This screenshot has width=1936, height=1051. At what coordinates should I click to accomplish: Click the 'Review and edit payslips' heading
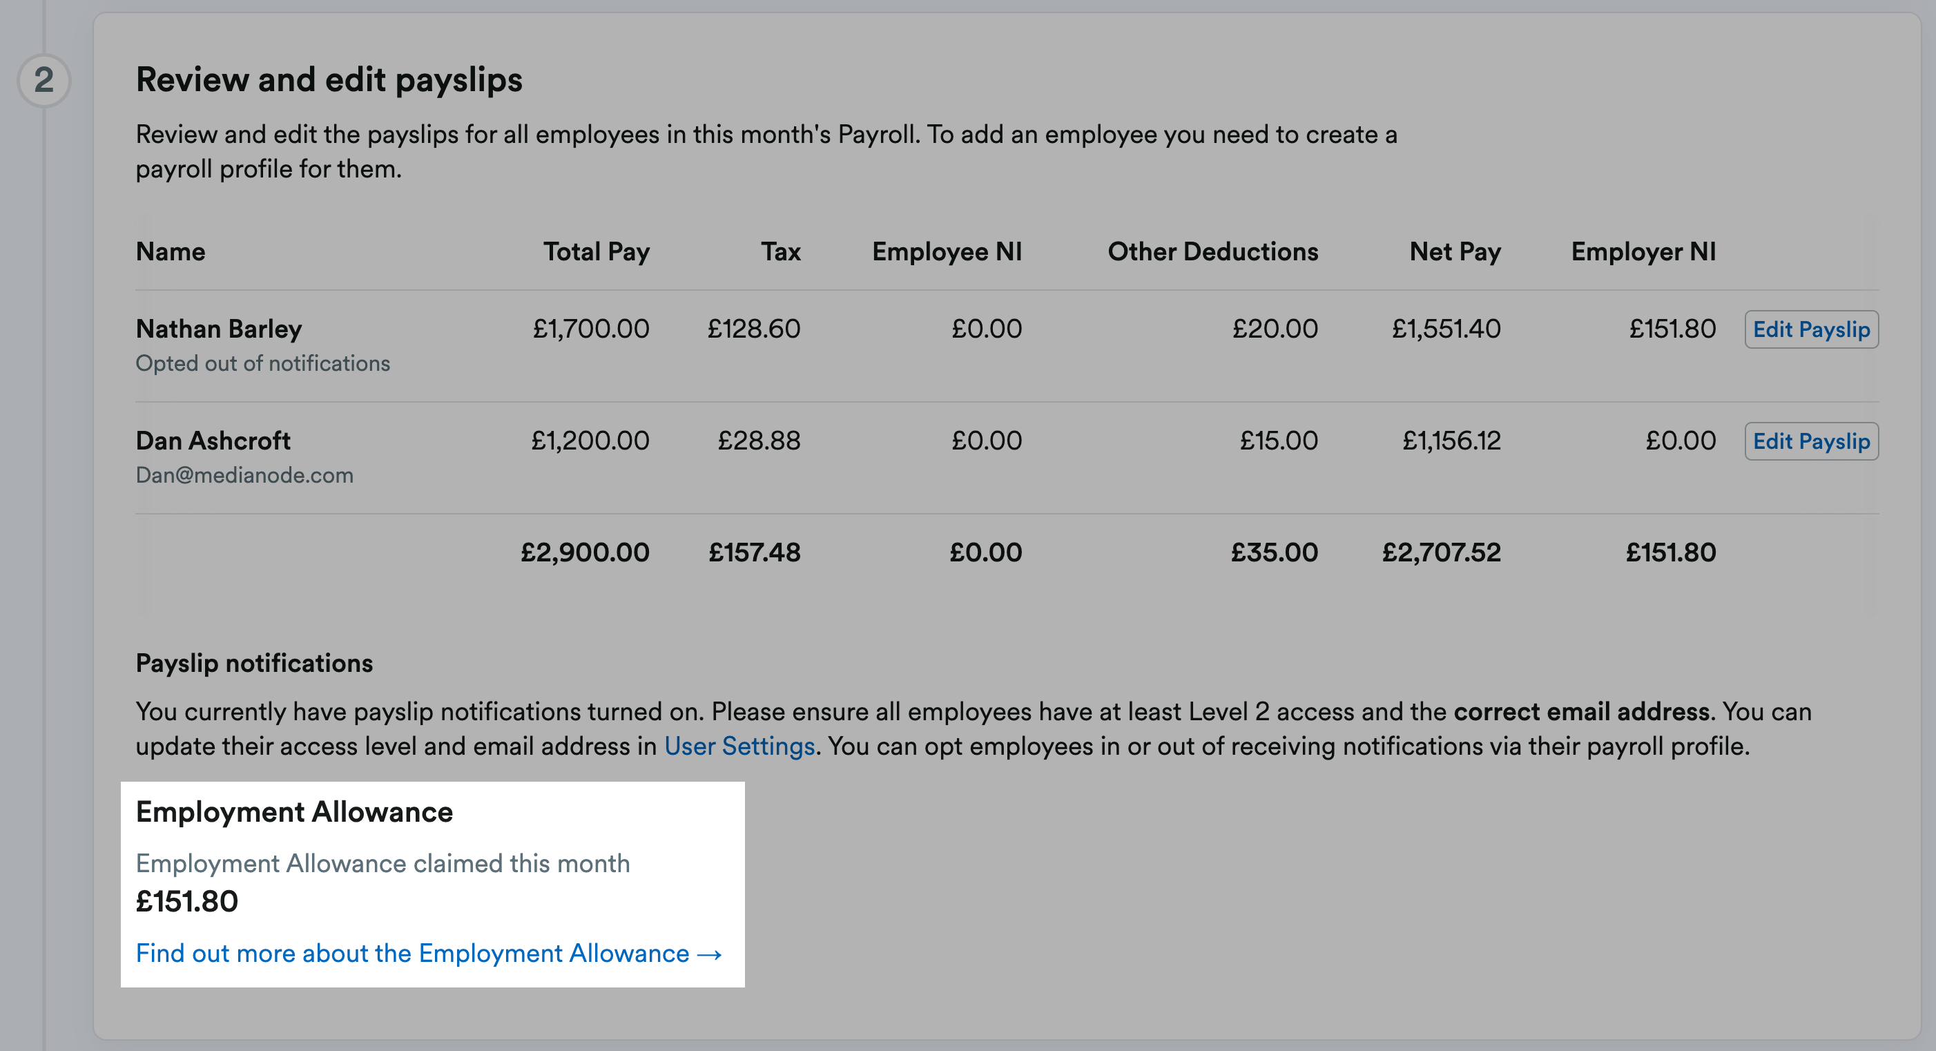point(329,80)
